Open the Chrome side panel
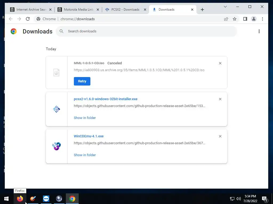273x204 pixels. pyautogui.click(x=245, y=19)
